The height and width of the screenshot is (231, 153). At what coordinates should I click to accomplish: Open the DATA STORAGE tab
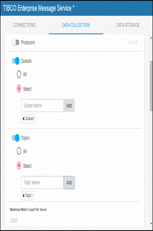(x=128, y=25)
